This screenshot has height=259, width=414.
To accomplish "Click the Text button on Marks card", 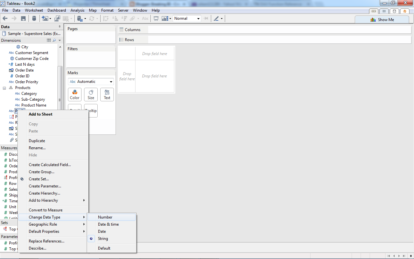I will [x=107, y=95].
